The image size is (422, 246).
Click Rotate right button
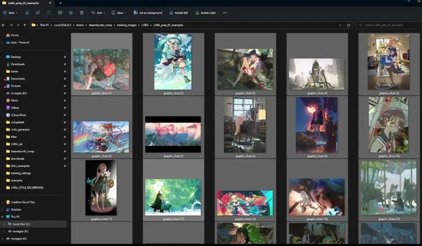[x=205, y=13]
